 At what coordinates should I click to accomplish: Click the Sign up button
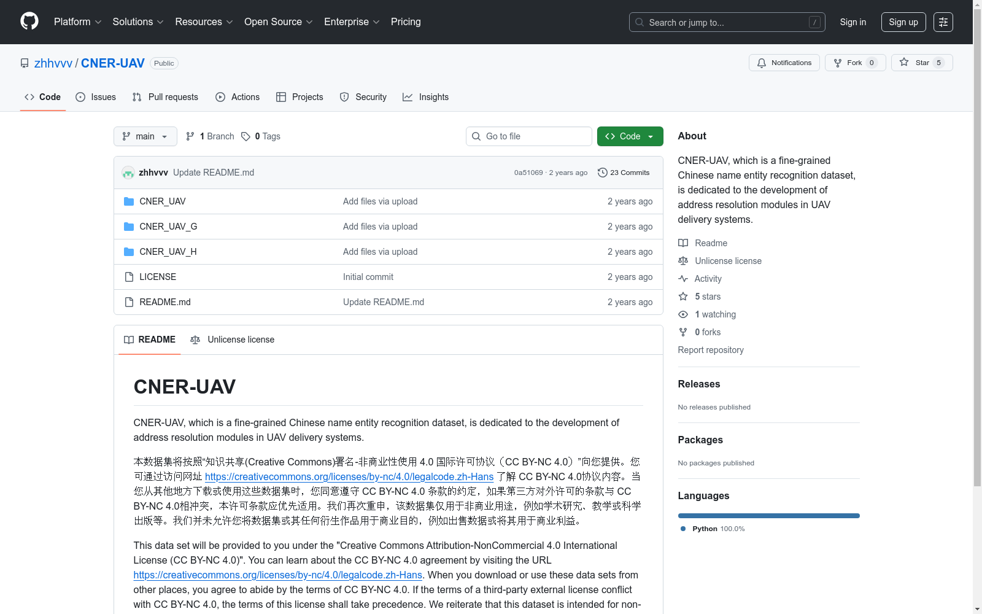pyautogui.click(x=903, y=22)
